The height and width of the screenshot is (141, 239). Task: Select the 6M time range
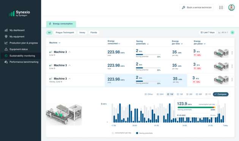(x=199, y=94)
